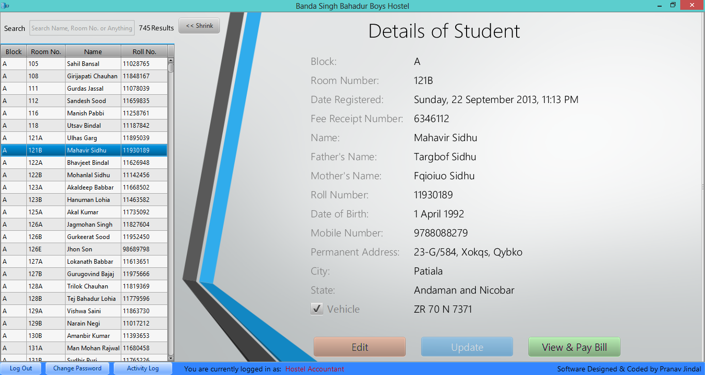The width and height of the screenshot is (705, 375).
Task: Click fee receipt number 6346112
Action: click(x=431, y=118)
